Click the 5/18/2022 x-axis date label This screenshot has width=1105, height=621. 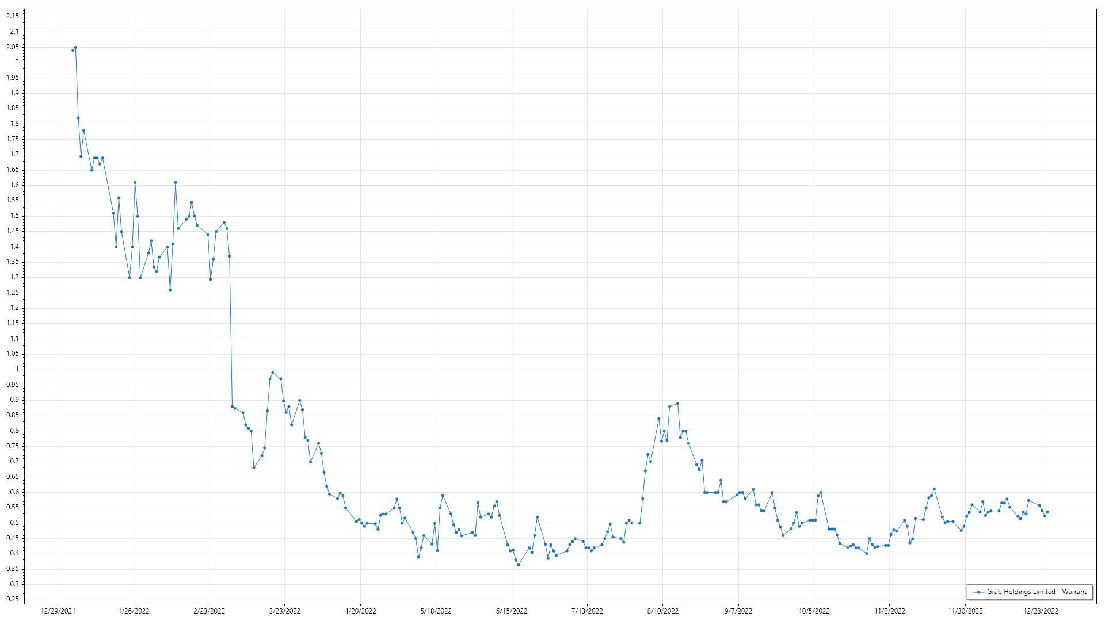coord(436,611)
